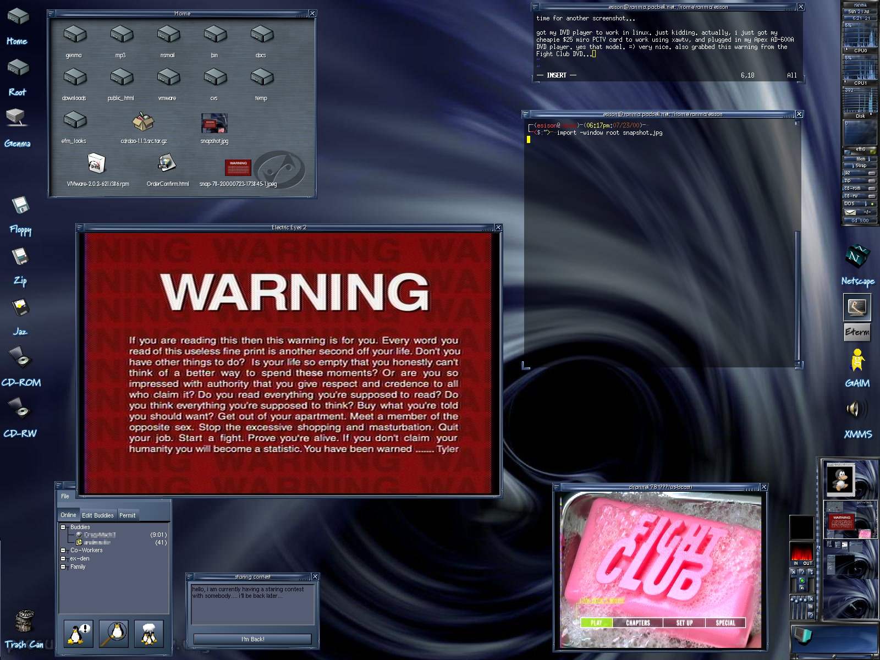880x660 pixels.
Task: Collapse the Family group in buddy list
Action: [x=63, y=566]
